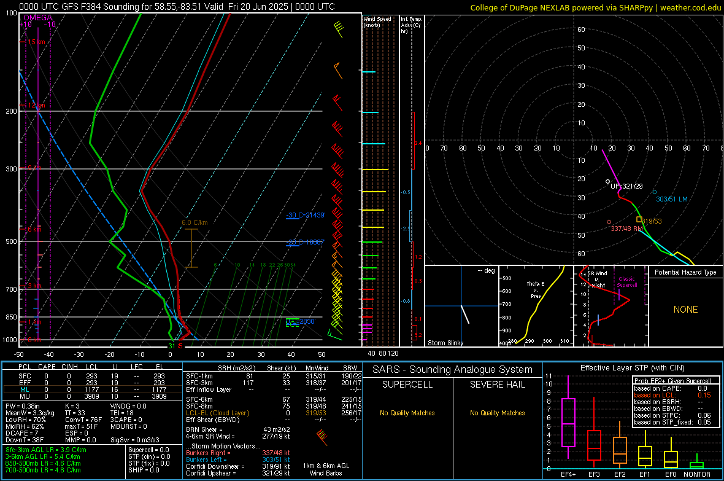Click the 'Wind Speed (knots)' header

click(x=377, y=22)
